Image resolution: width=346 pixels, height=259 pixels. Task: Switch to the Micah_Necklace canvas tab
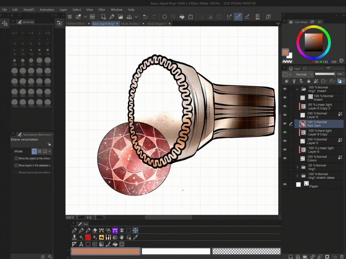point(130,23)
